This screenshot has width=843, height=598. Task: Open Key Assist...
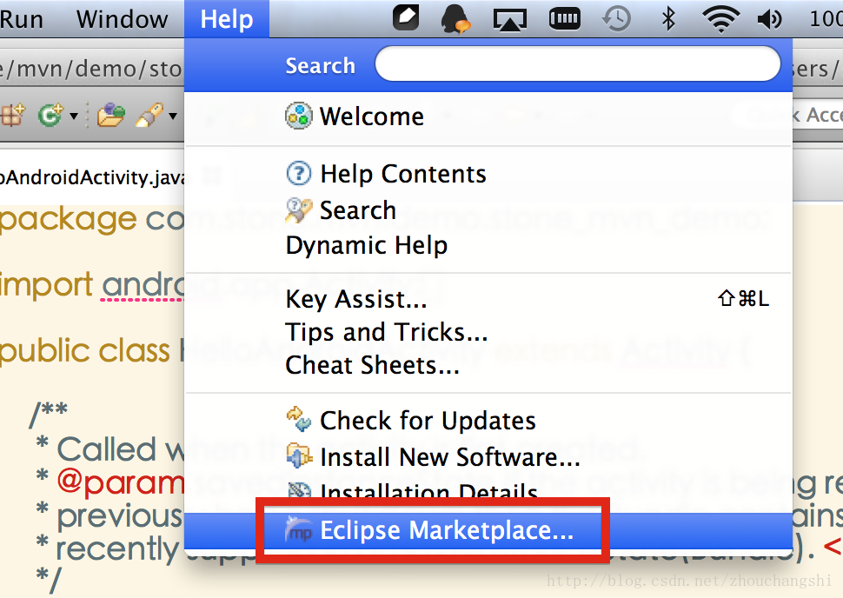pos(488,299)
